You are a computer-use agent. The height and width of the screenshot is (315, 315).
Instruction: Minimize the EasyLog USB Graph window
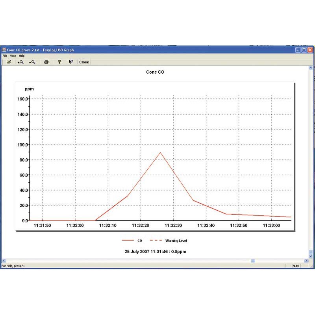coord(298,50)
